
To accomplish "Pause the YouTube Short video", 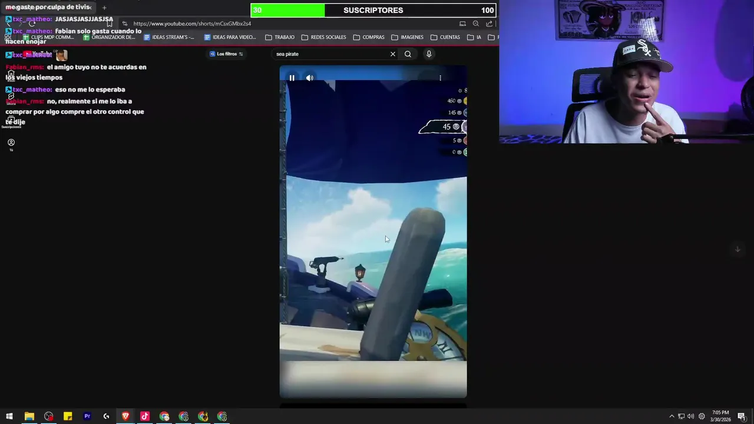I will point(292,78).
